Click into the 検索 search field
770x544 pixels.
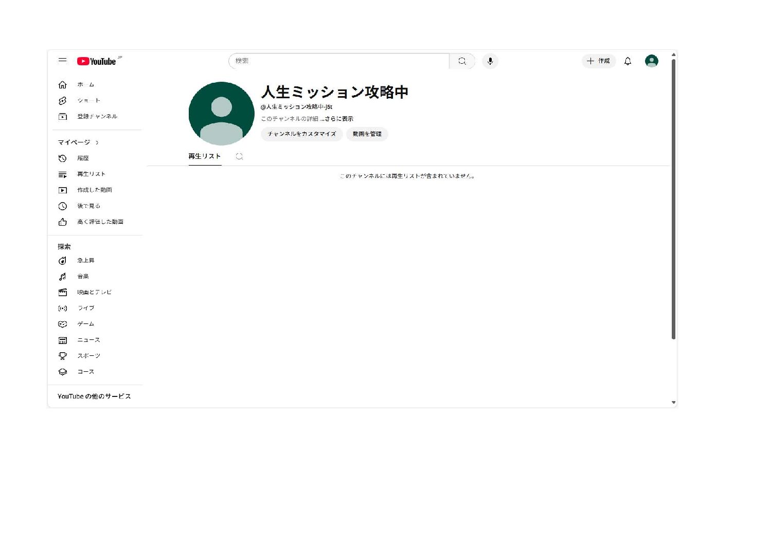tap(339, 61)
